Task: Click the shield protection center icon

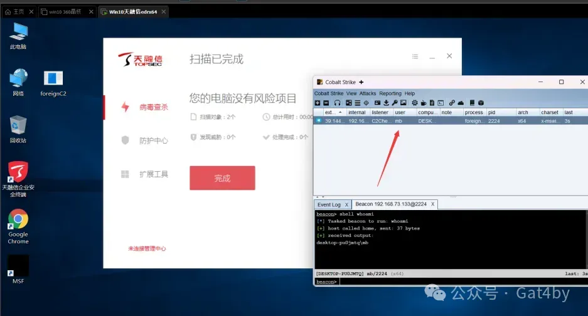Action: pos(126,140)
